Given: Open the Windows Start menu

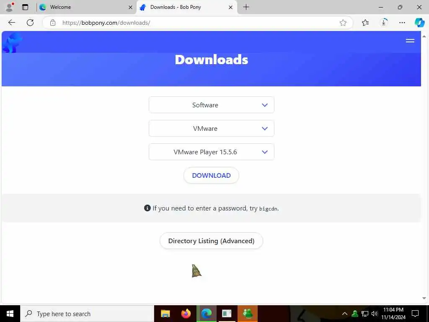Looking at the screenshot, I should point(10,314).
